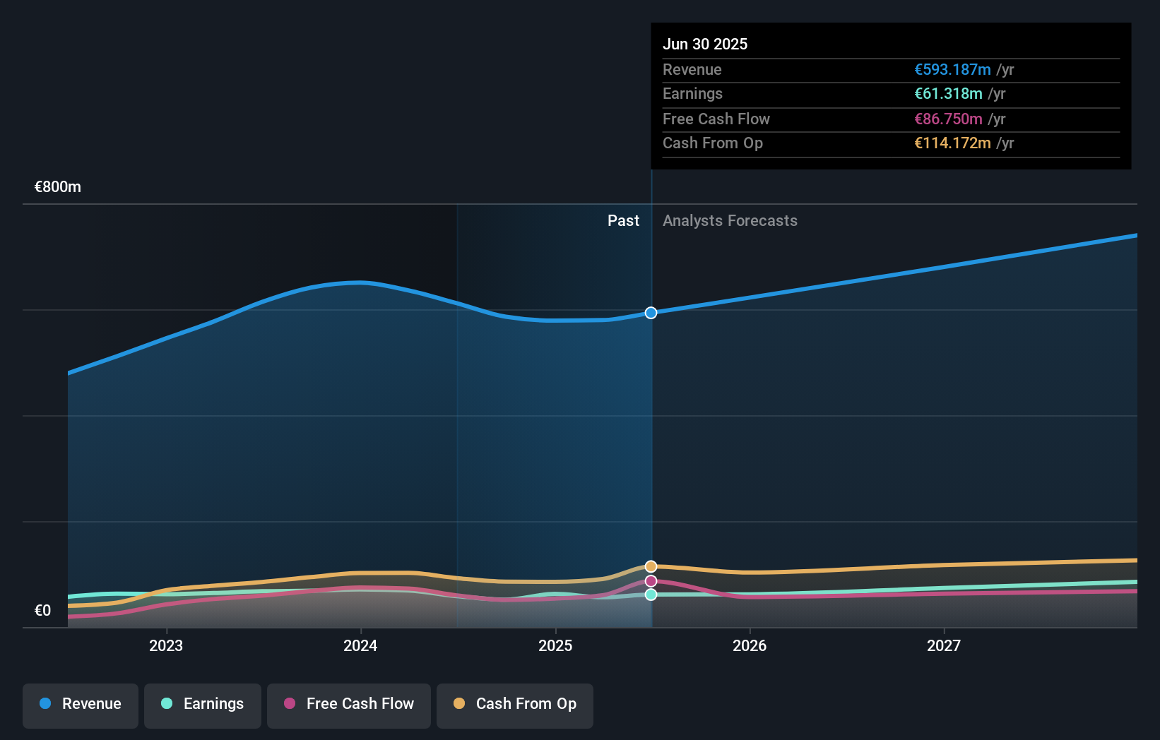Click the blue dot in the Revenue legend

[x=47, y=703]
